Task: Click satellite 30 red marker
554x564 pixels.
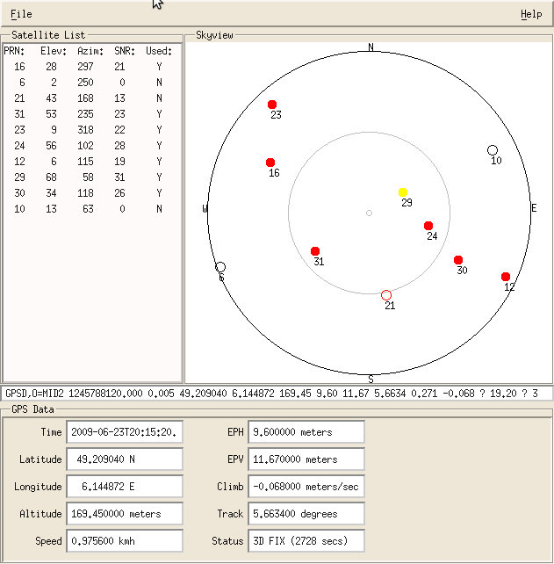Action: [458, 260]
